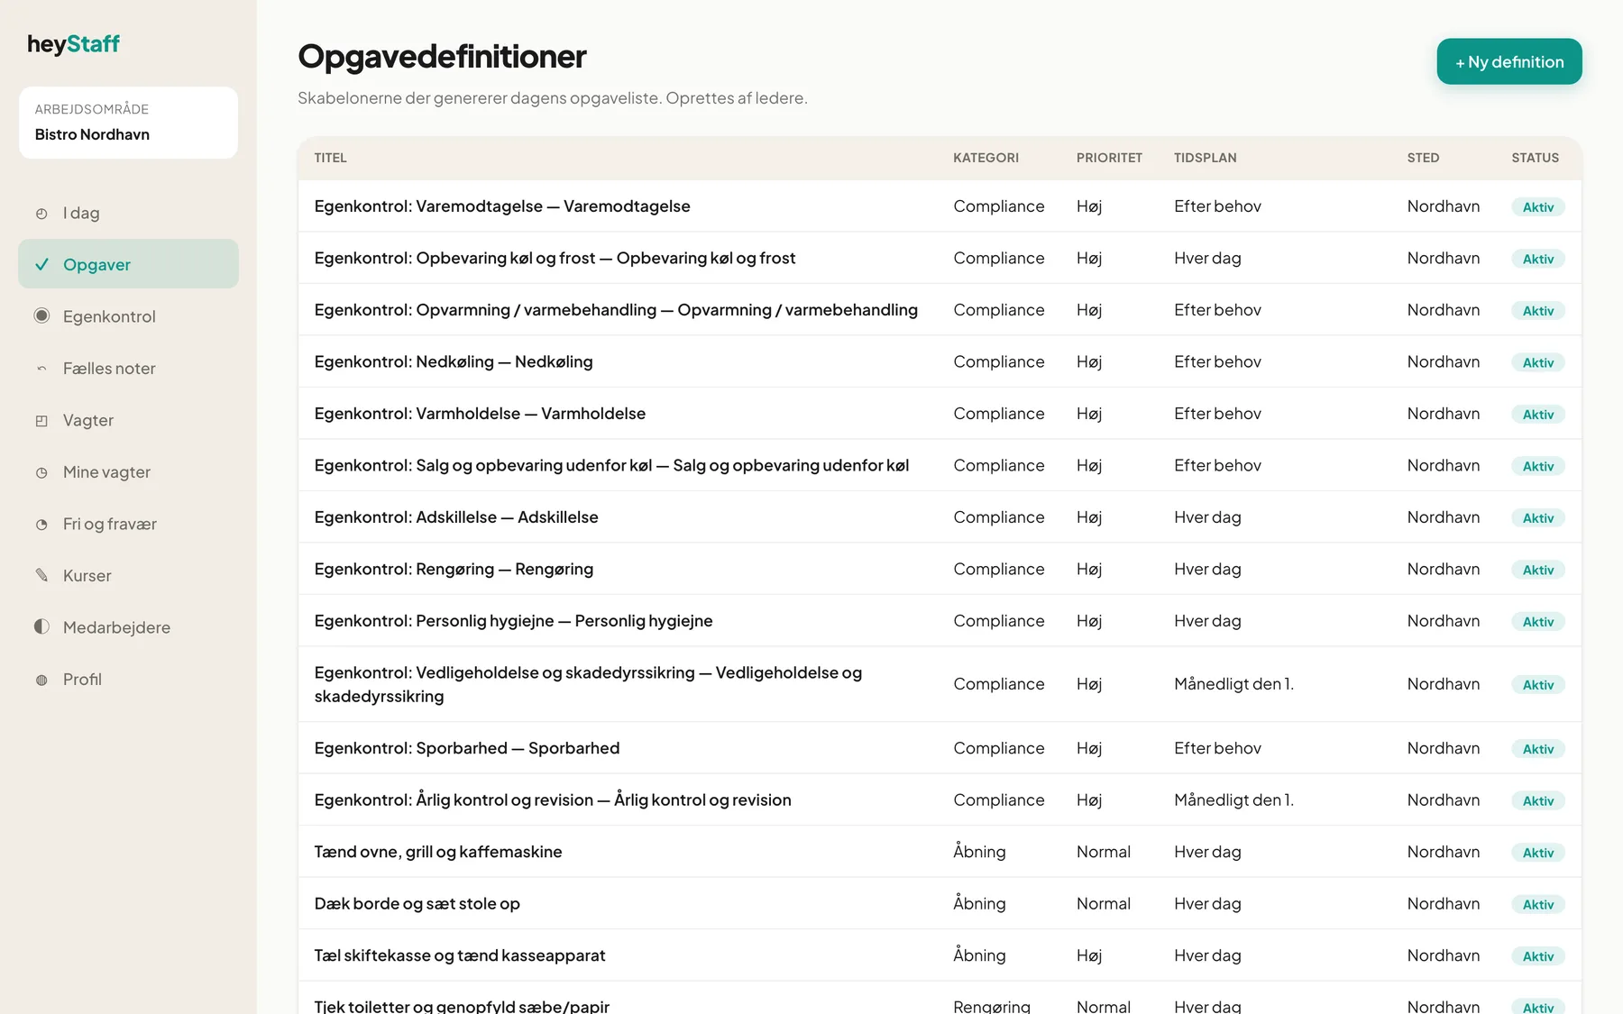Open Tænd ovne, grill og kaffemaskine task

[940, 852]
